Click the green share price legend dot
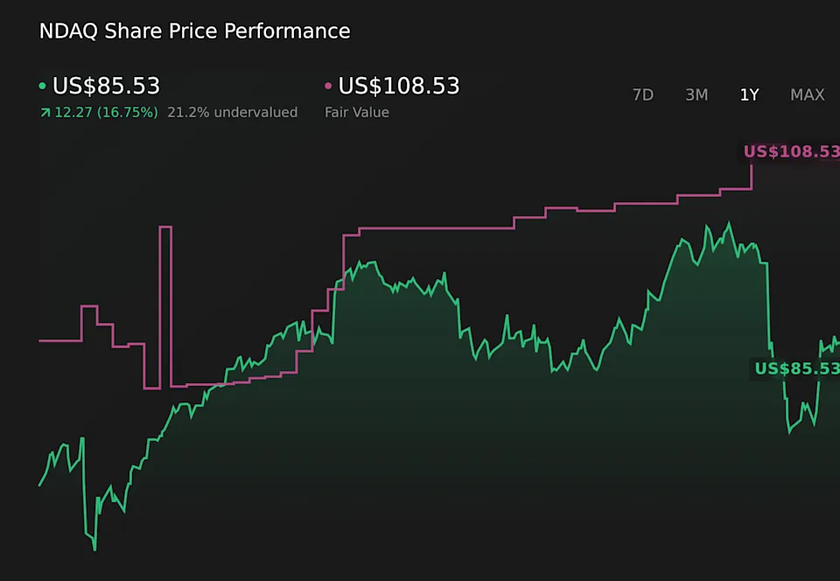The height and width of the screenshot is (581, 840). click(x=43, y=87)
